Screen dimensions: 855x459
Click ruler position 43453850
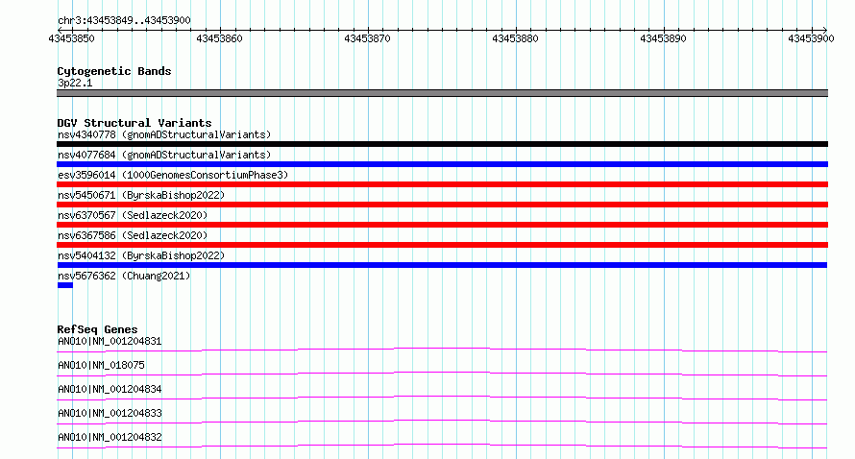[71, 38]
